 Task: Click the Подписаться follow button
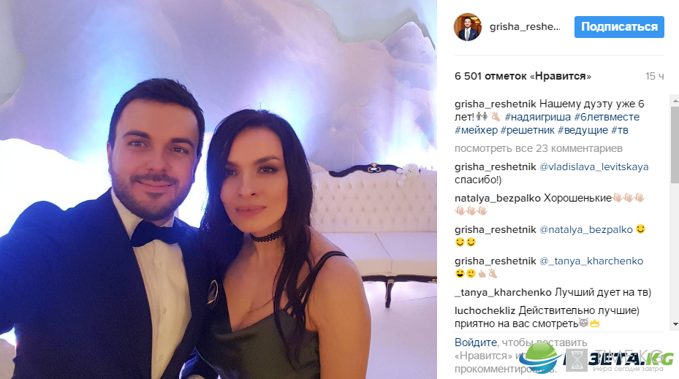tap(619, 27)
